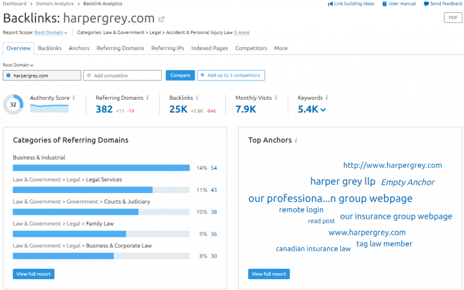Click the plus icon in Add up to 3 competitors
The image size is (464, 290).
coord(203,75)
